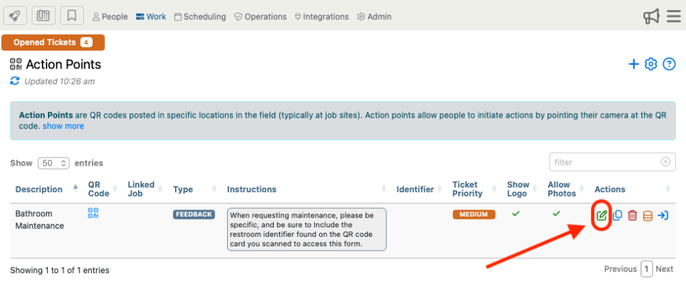Open the bookmark icon button

coord(71,16)
